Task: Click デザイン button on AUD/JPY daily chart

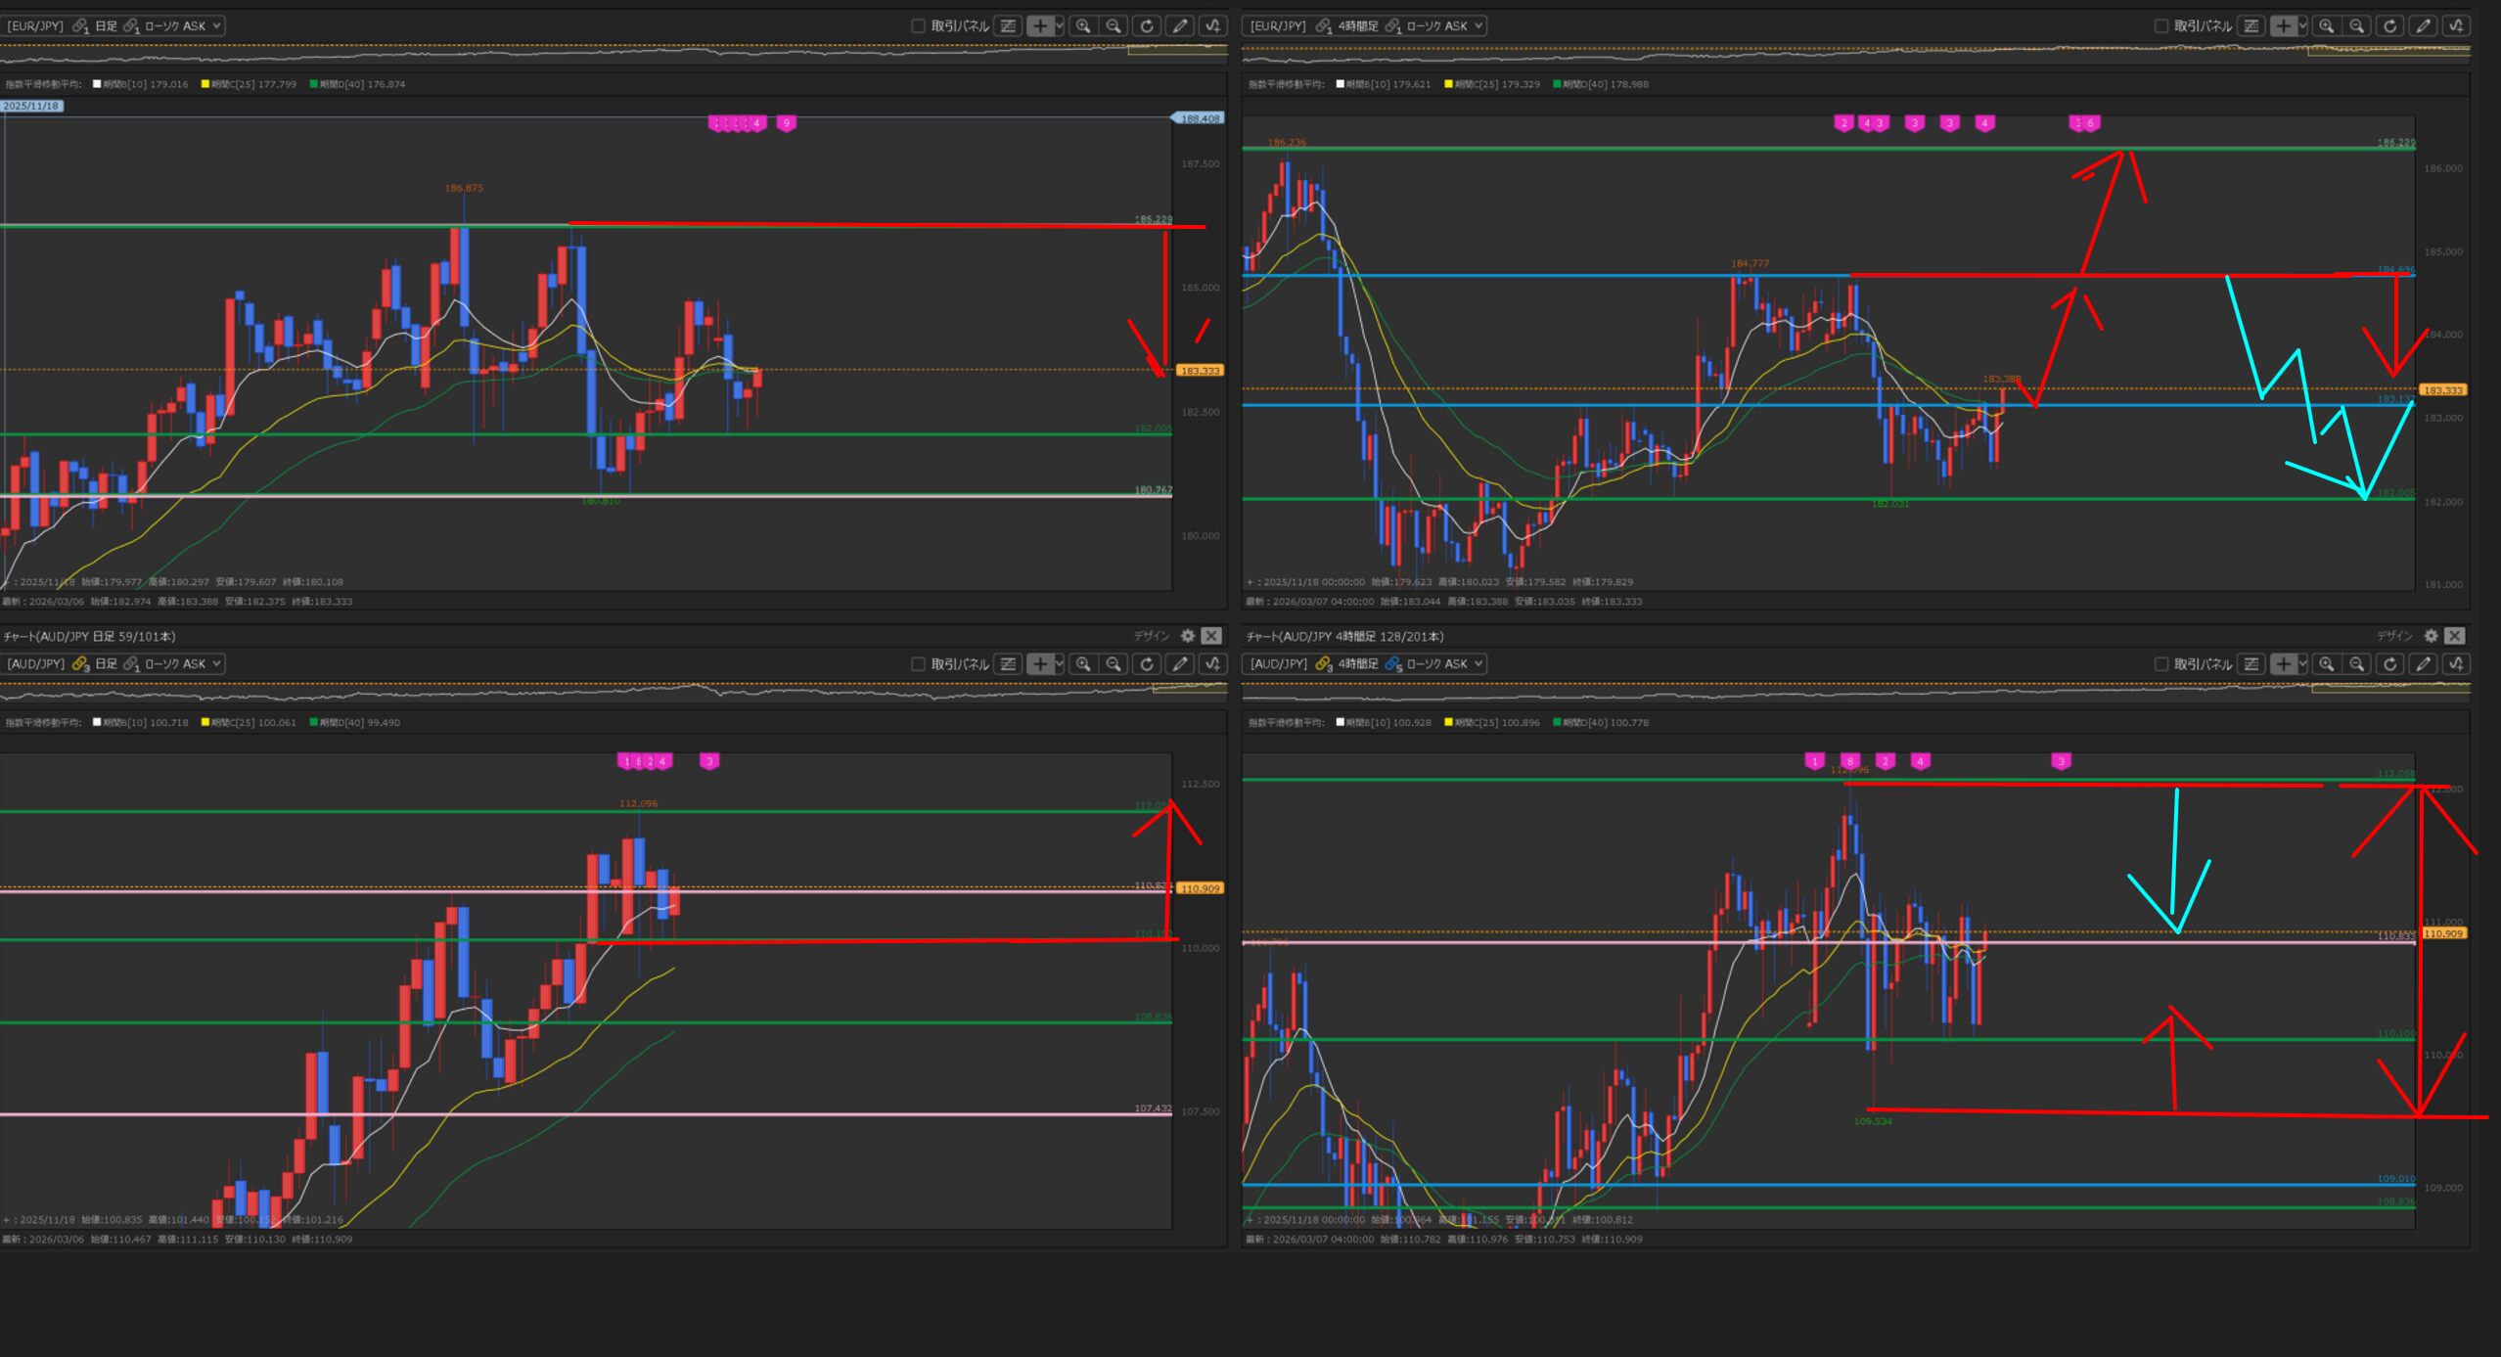Action: click(1152, 636)
